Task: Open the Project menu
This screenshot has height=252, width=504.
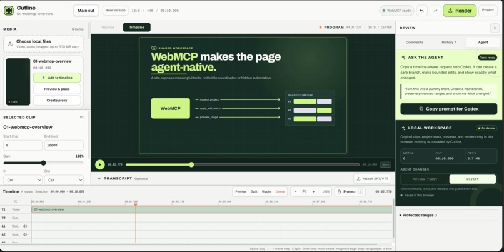Action: click(x=488, y=10)
